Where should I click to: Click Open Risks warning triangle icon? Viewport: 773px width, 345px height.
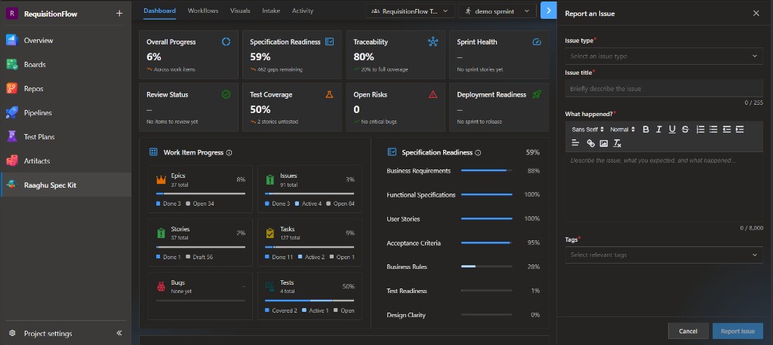click(433, 94)
